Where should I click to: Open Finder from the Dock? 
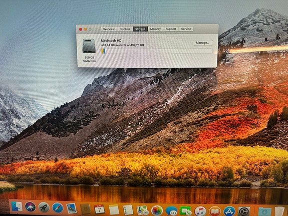click(x=17, y=206)
